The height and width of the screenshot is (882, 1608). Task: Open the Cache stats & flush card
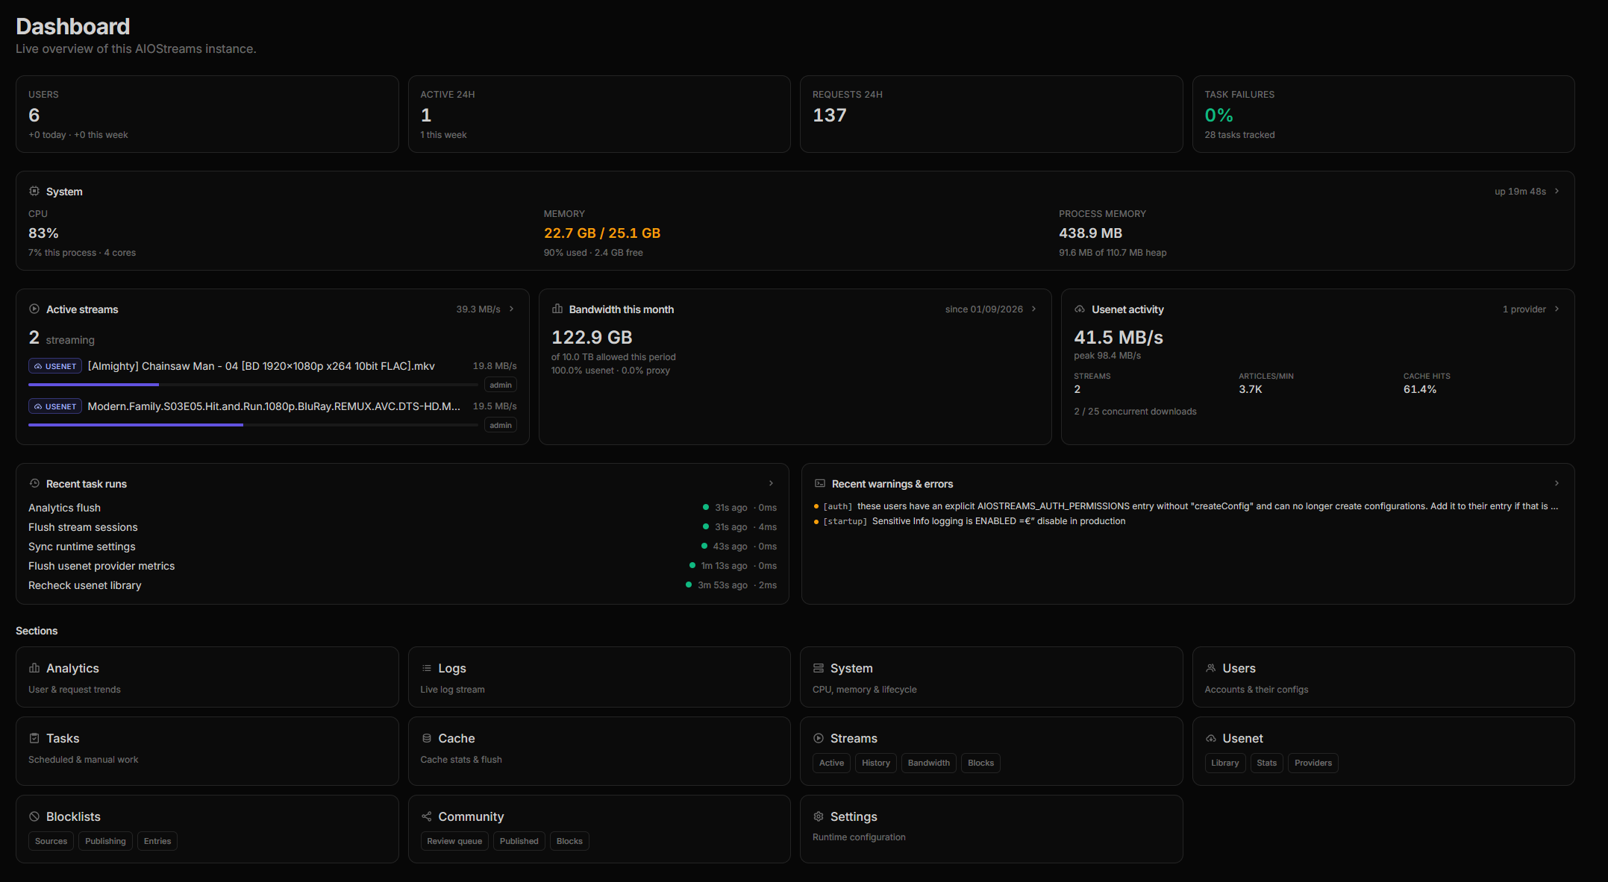click(x=599, y=751)
